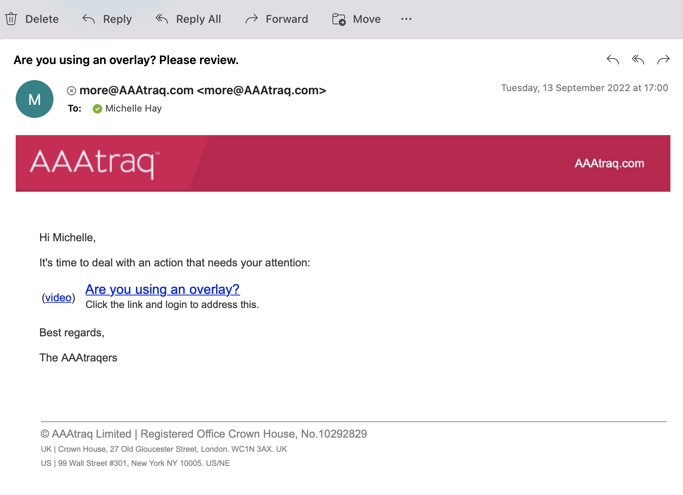Click the block sender icon beside more@AAAtraq.com
The image size is (683, 495).
click(x=72, y=90)
